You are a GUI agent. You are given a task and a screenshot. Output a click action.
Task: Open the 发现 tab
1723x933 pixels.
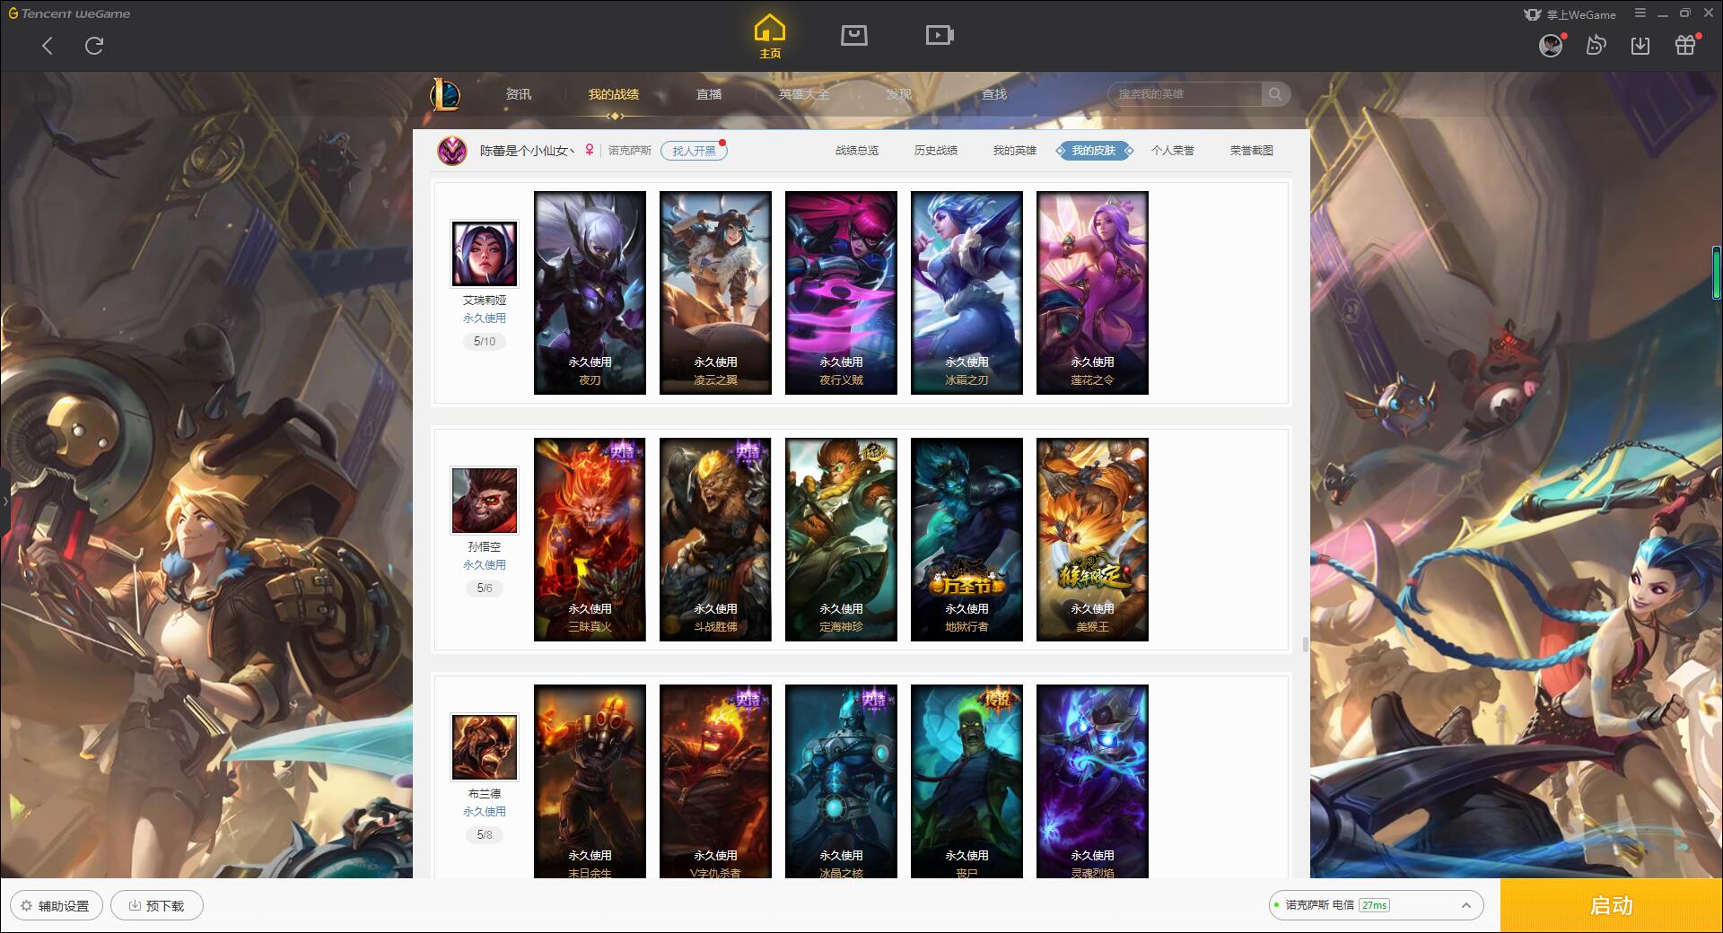(x=898, y=94)
